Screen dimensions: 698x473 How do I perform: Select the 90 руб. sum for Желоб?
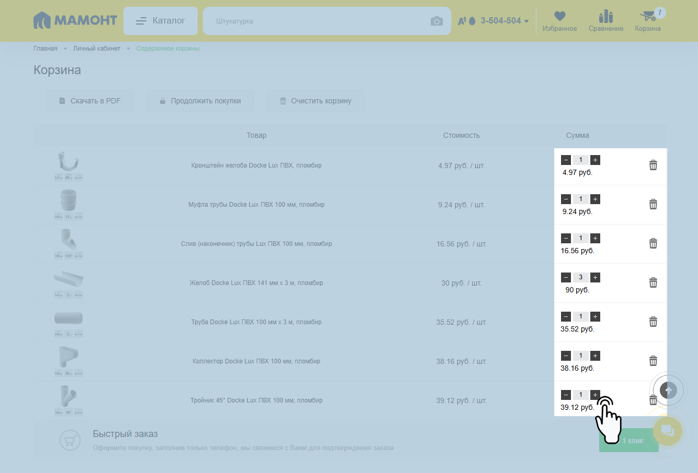577,290
